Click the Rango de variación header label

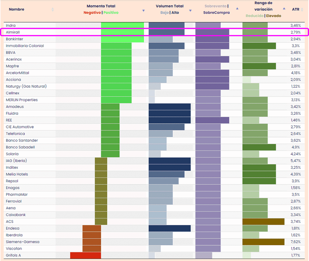(x=263, y=6)
